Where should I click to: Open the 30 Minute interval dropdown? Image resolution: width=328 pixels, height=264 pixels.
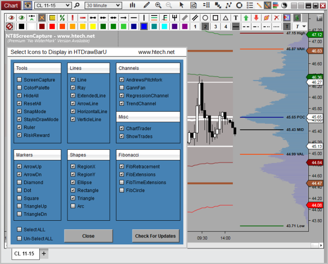(103, 6)
